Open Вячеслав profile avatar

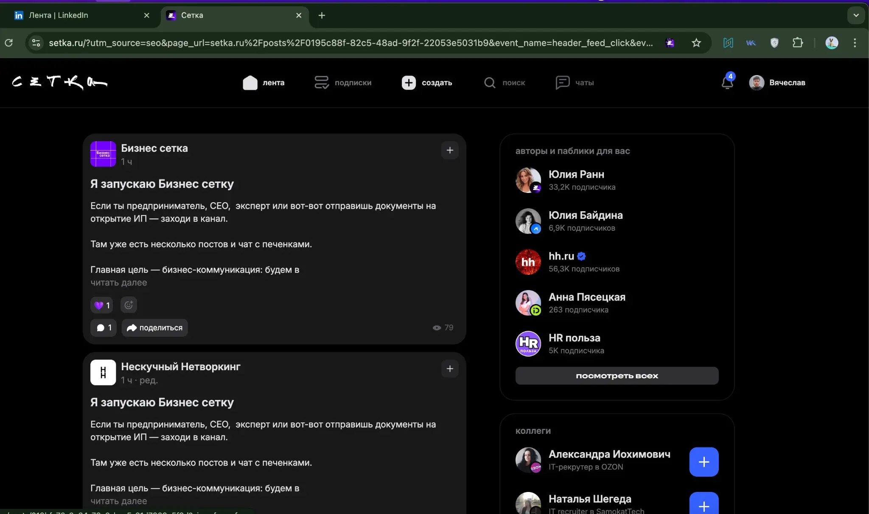click(x=757, y=83)
